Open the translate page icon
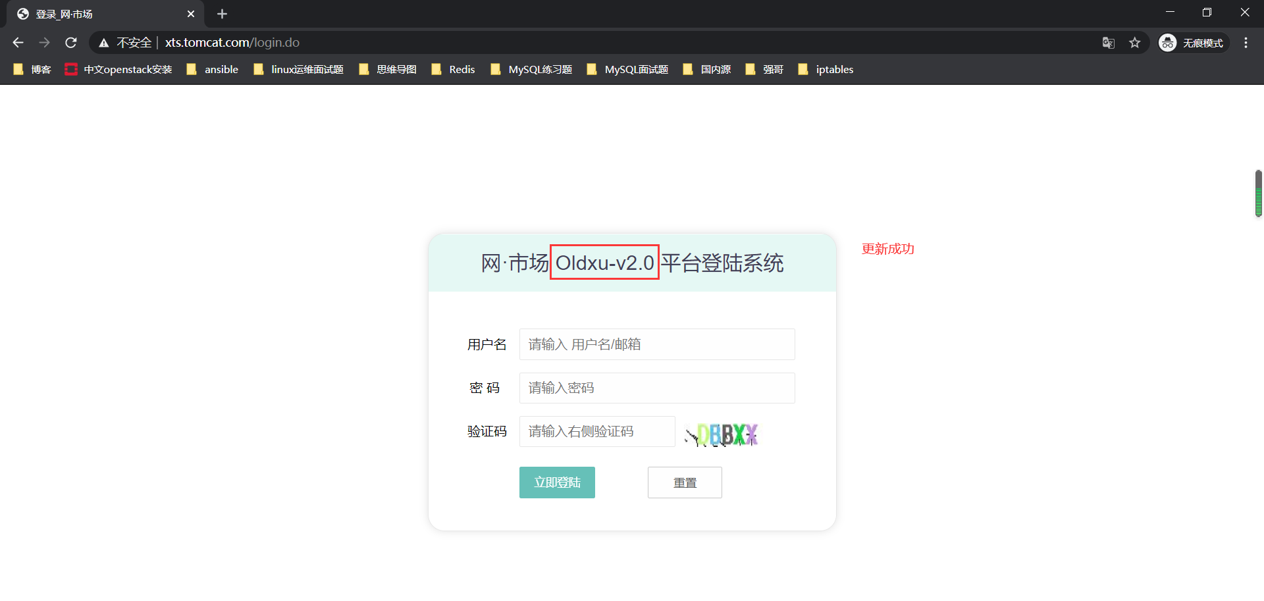 (x=1109, y=43)
